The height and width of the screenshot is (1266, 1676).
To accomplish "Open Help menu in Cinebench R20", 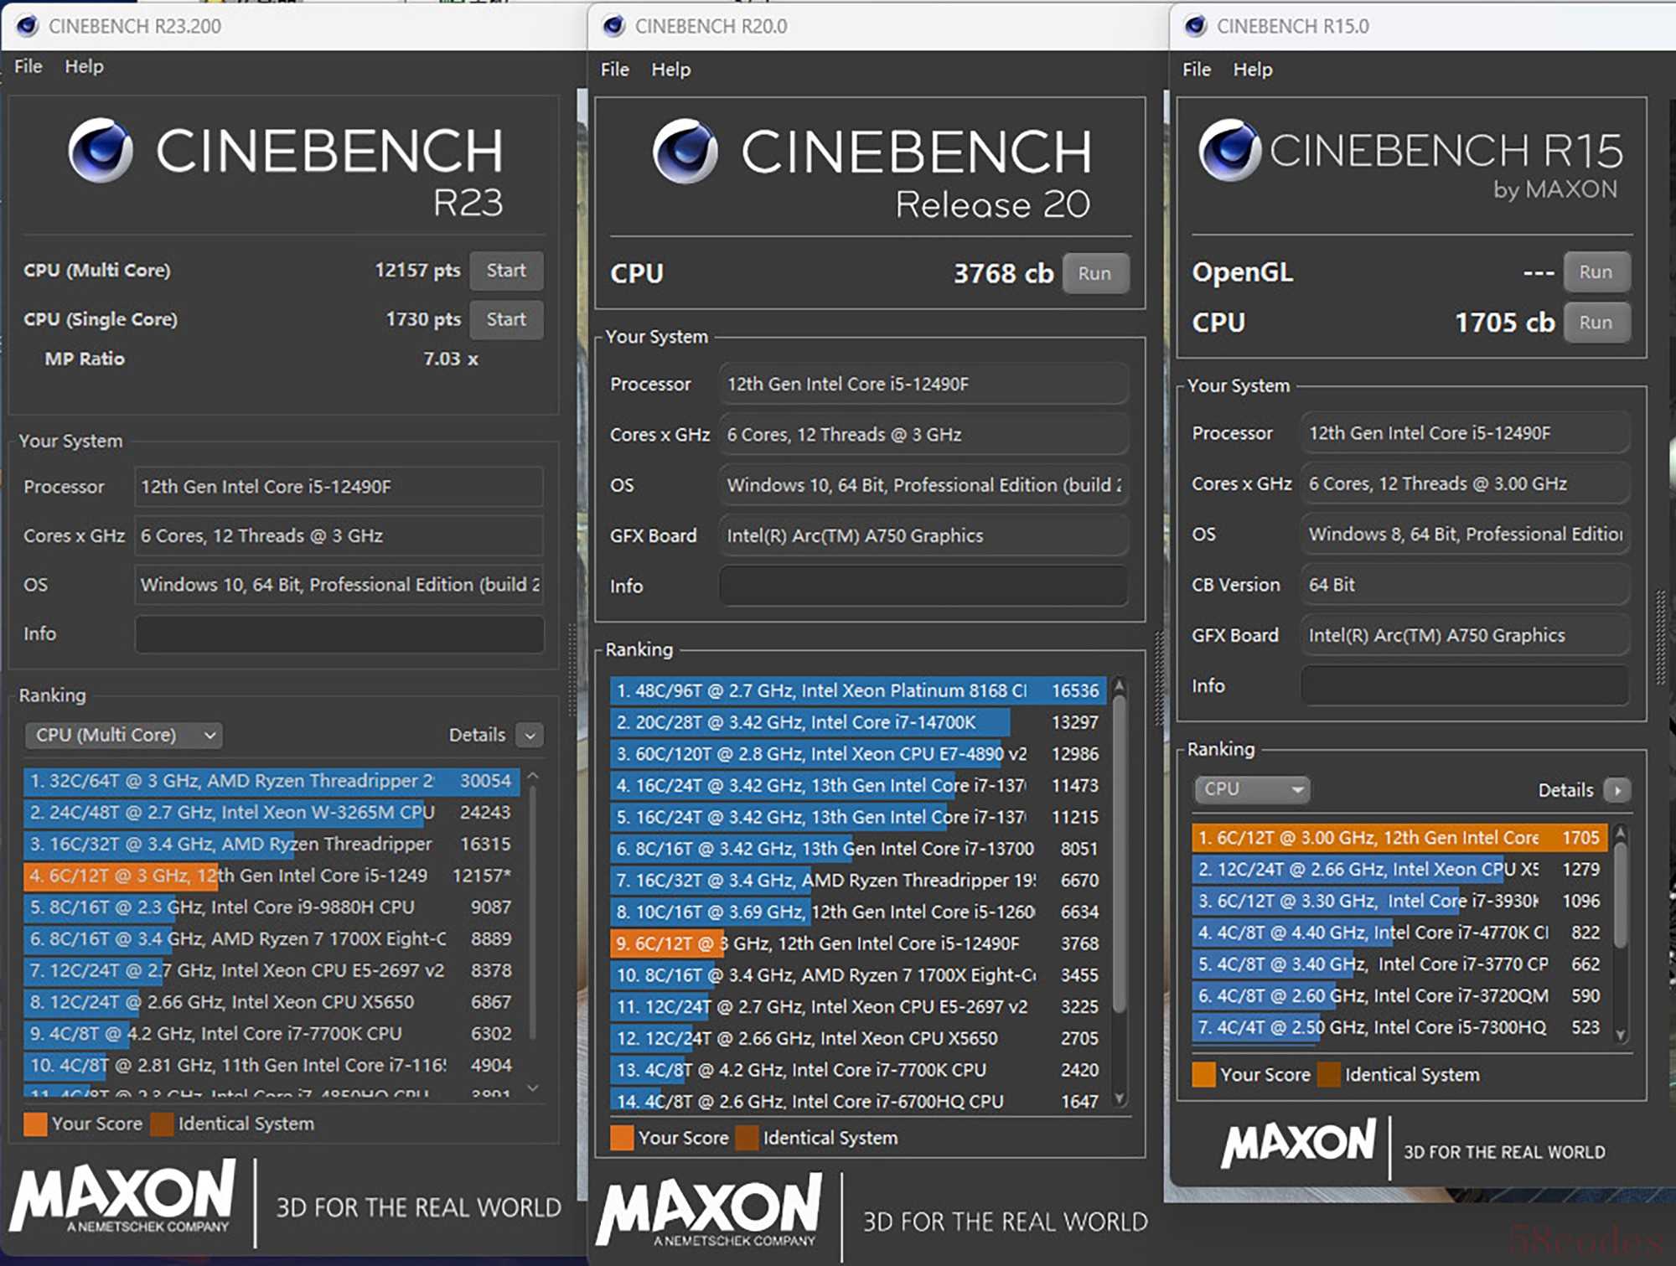I will [x=670, y=70].
